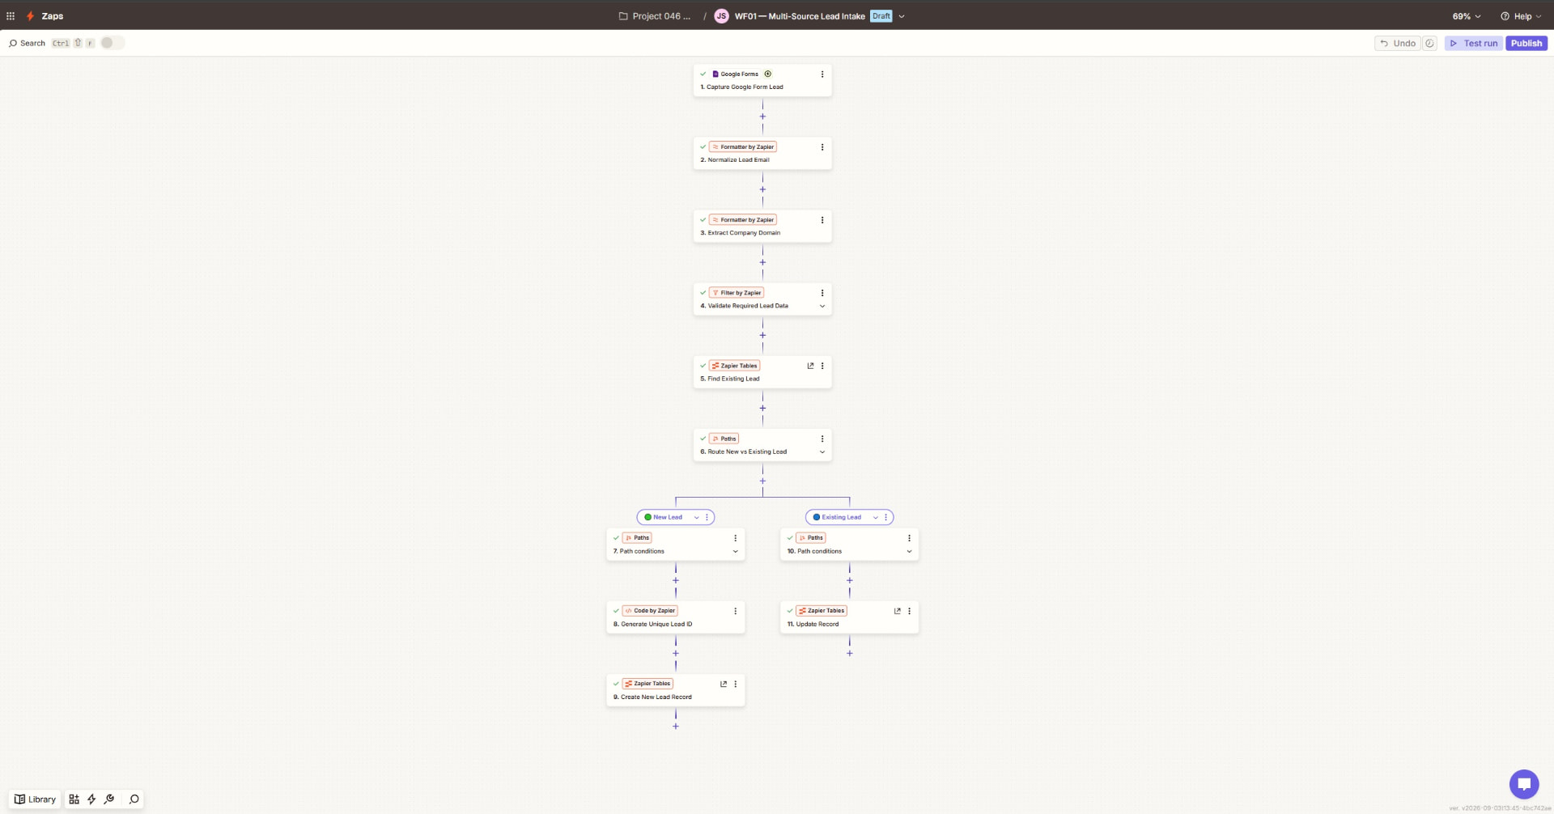
Task: Open version history clock icon beside Undo
Action: [x=1430, y=44]
